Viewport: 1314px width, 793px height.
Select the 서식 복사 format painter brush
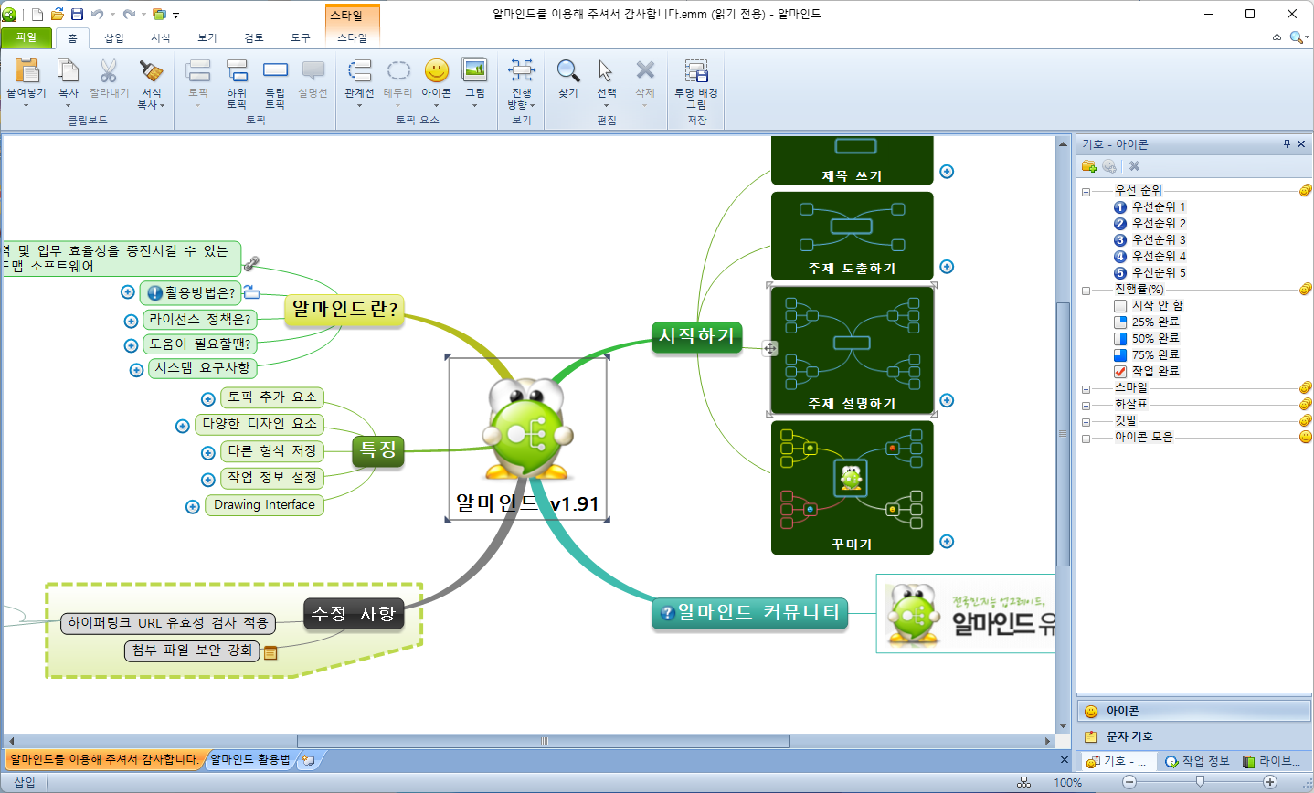point(151,71)
